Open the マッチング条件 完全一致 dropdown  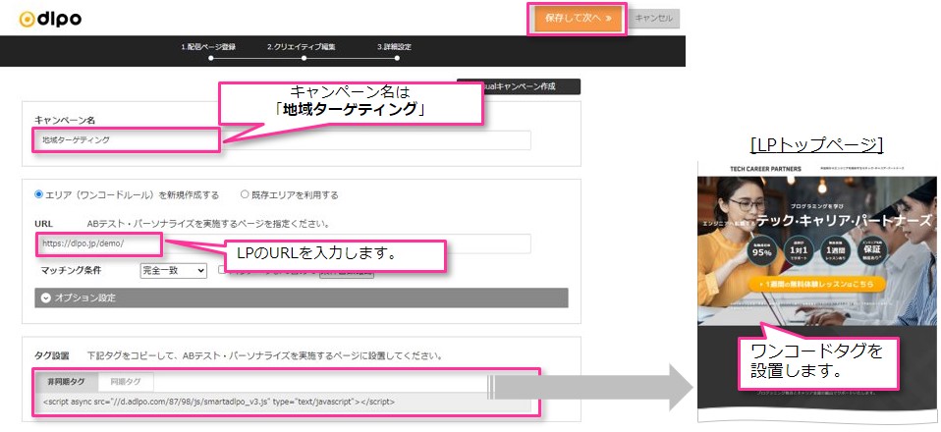pyautogui.click(x=173, y=271)
